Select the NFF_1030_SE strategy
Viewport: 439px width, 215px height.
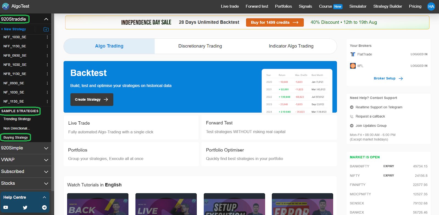coord(15,37)
